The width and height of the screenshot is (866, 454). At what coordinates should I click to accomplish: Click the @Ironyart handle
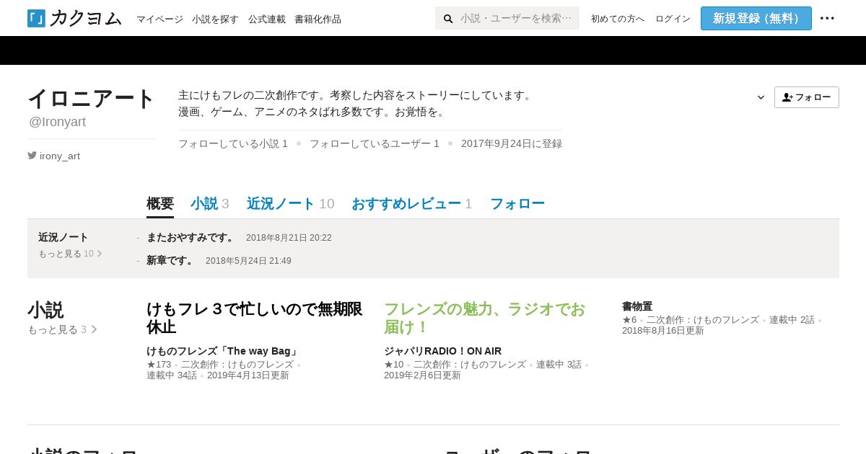pyautogui.click(x=57, y=122)
